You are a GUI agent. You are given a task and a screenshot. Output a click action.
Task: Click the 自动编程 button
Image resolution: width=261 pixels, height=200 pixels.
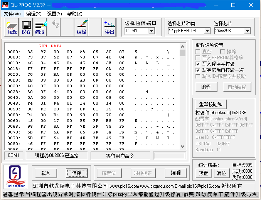[x=237, y=87]
